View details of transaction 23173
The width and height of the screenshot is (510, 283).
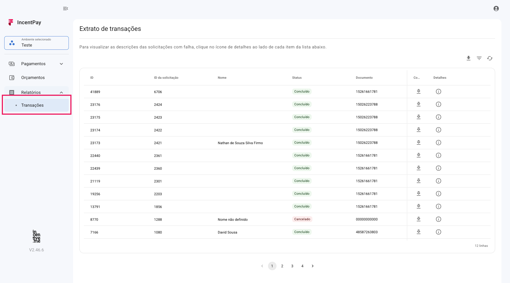point(439,143)
